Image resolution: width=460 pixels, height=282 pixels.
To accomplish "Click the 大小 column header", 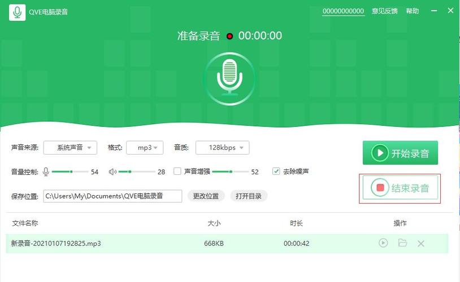I will [x=214, y=223].
